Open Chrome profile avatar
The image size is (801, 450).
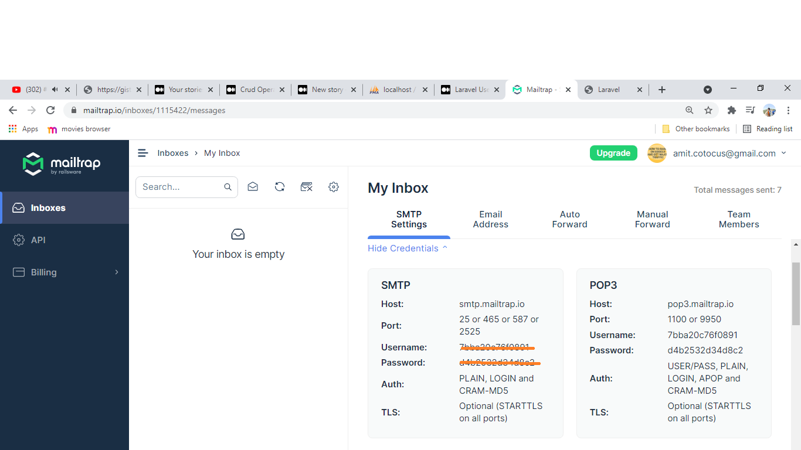pyautogui.click(x=769, y=110)
